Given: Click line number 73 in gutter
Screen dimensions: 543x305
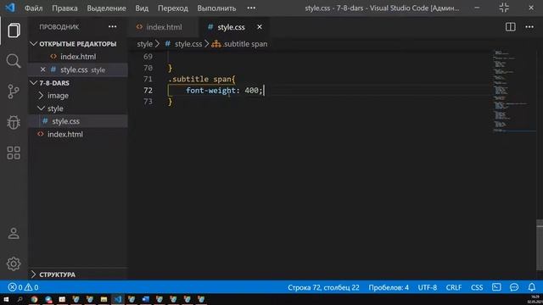Looking at the screenshot, I should pos(148,102).
